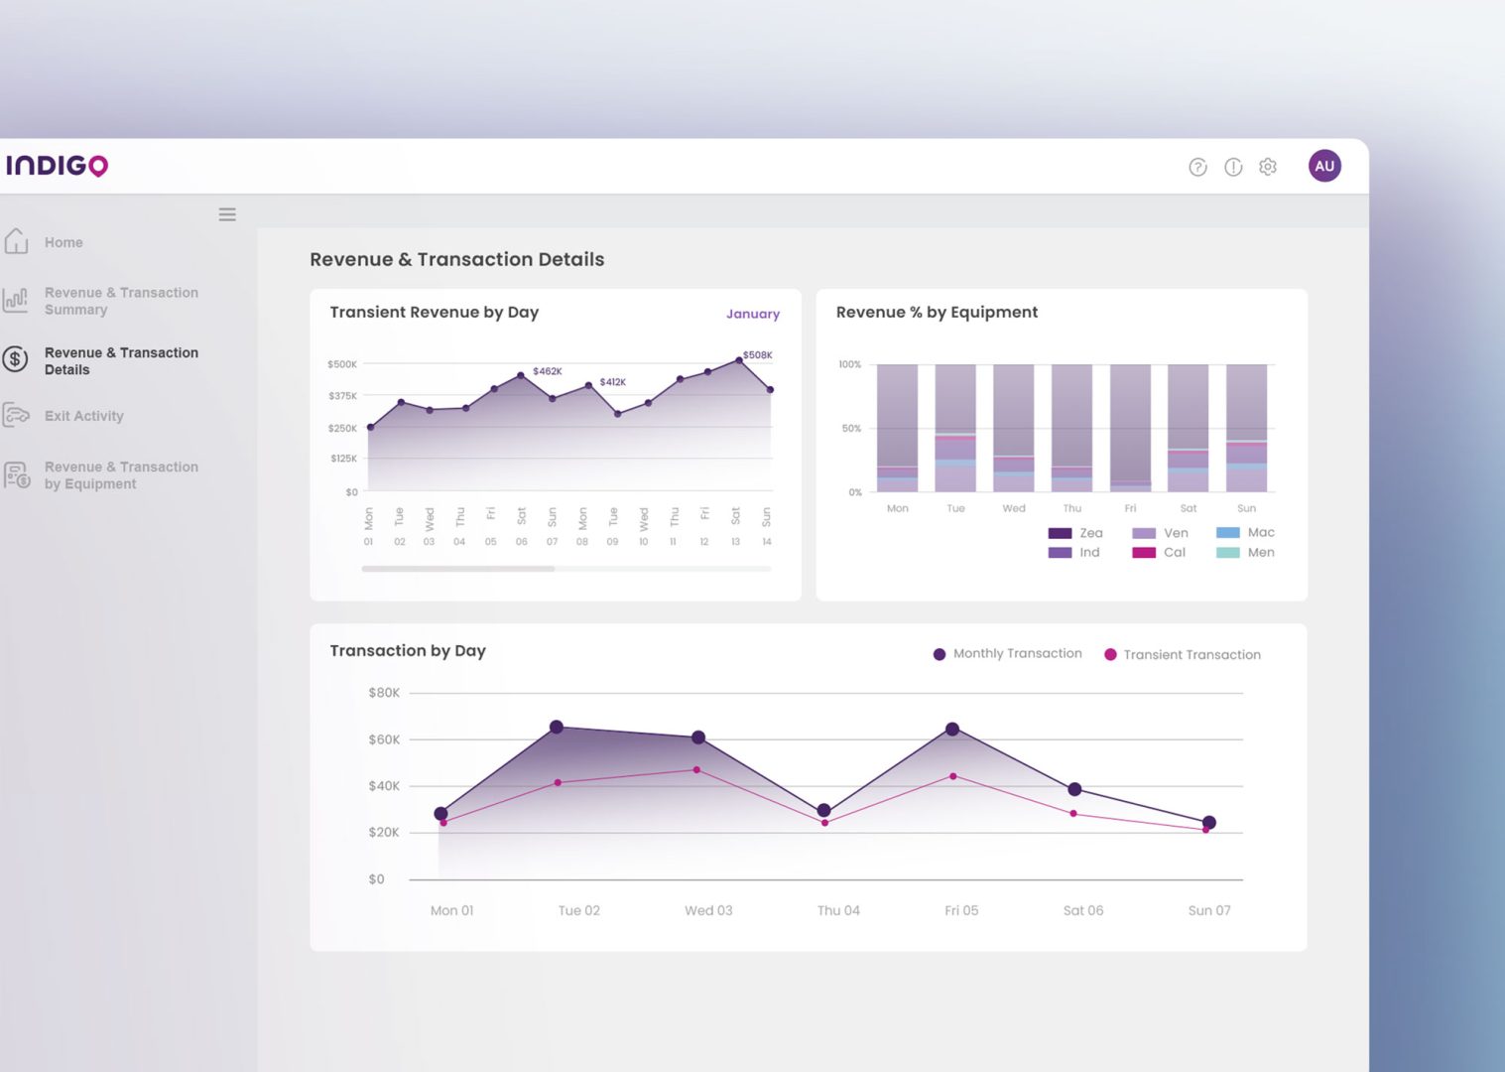Open the AU user avatar
1505x1072 pixels.
tap(1324, 166)
